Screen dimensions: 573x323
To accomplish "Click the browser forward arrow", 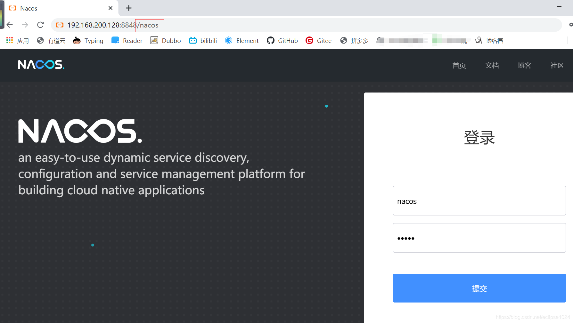I will point(25,25).
